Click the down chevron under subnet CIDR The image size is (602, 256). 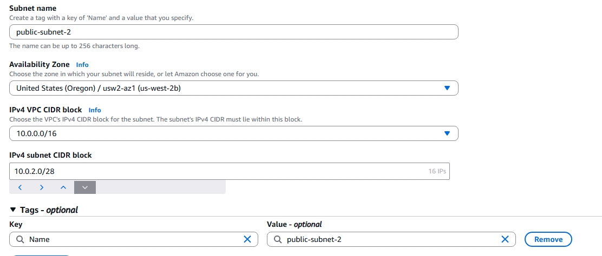pyautogui.click(x=85, y=187)
